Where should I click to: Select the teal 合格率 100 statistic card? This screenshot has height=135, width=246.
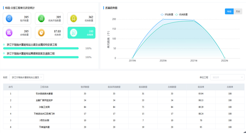pyautogui.click(x=82, y=33)
